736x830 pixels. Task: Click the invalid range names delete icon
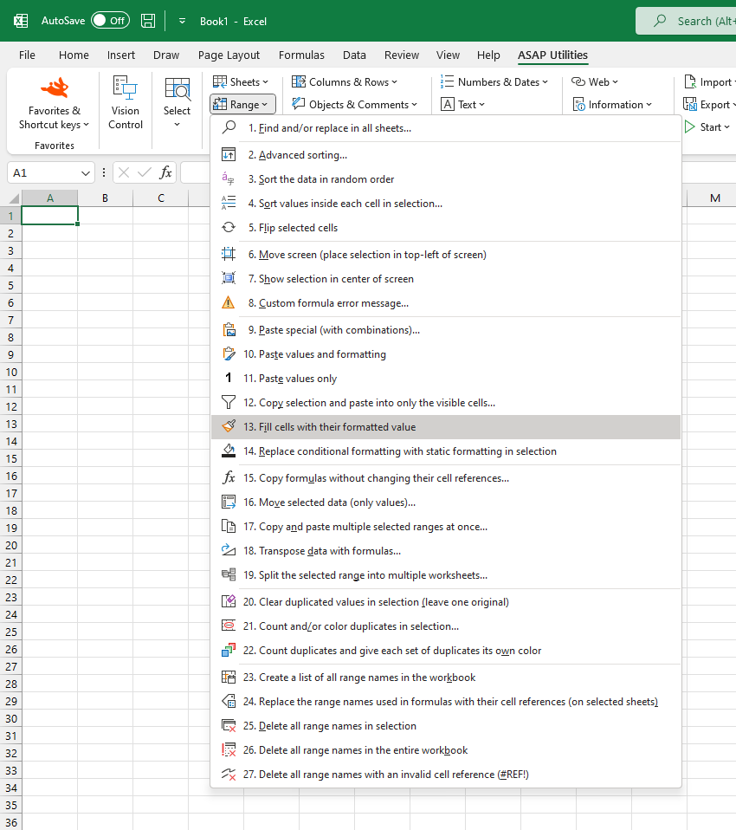[229, 775]
